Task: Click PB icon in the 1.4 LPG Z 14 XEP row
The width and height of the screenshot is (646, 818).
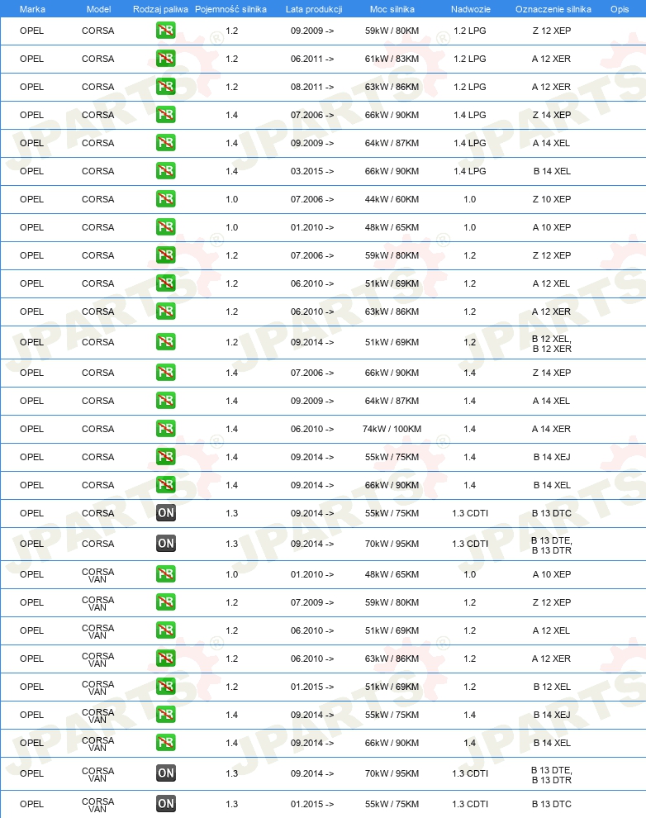Action: [166, 115]
